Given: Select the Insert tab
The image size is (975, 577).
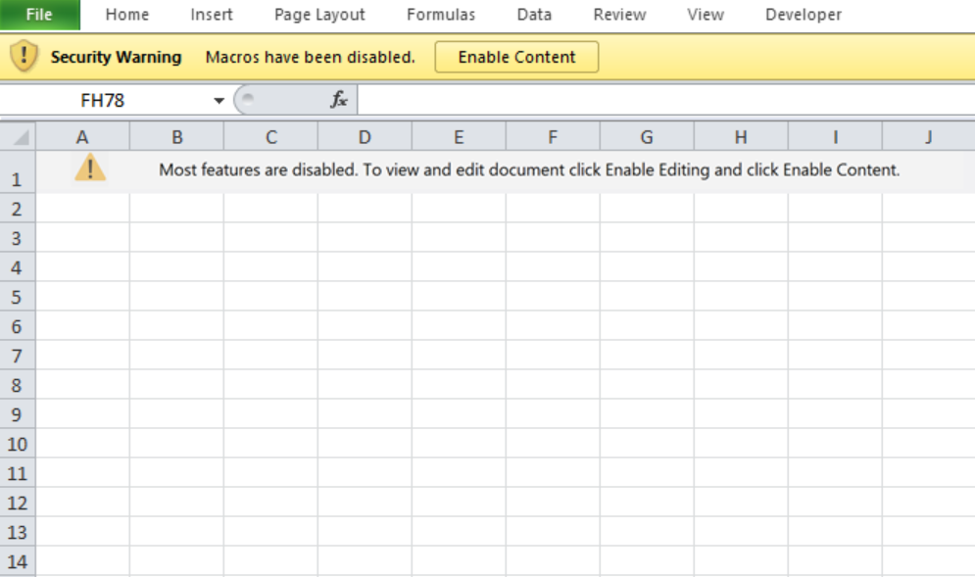Looking at the screenshot, I should coord(212,15).
